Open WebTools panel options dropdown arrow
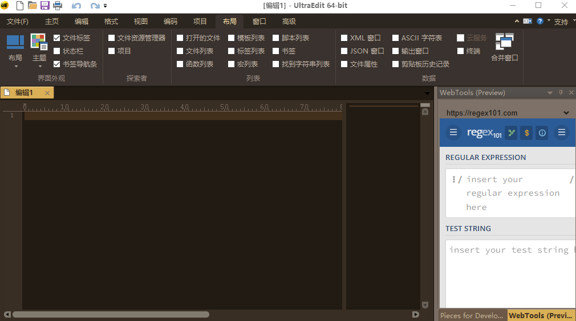The height and width of the screenshot is (321, 576). tap(550, 93)
